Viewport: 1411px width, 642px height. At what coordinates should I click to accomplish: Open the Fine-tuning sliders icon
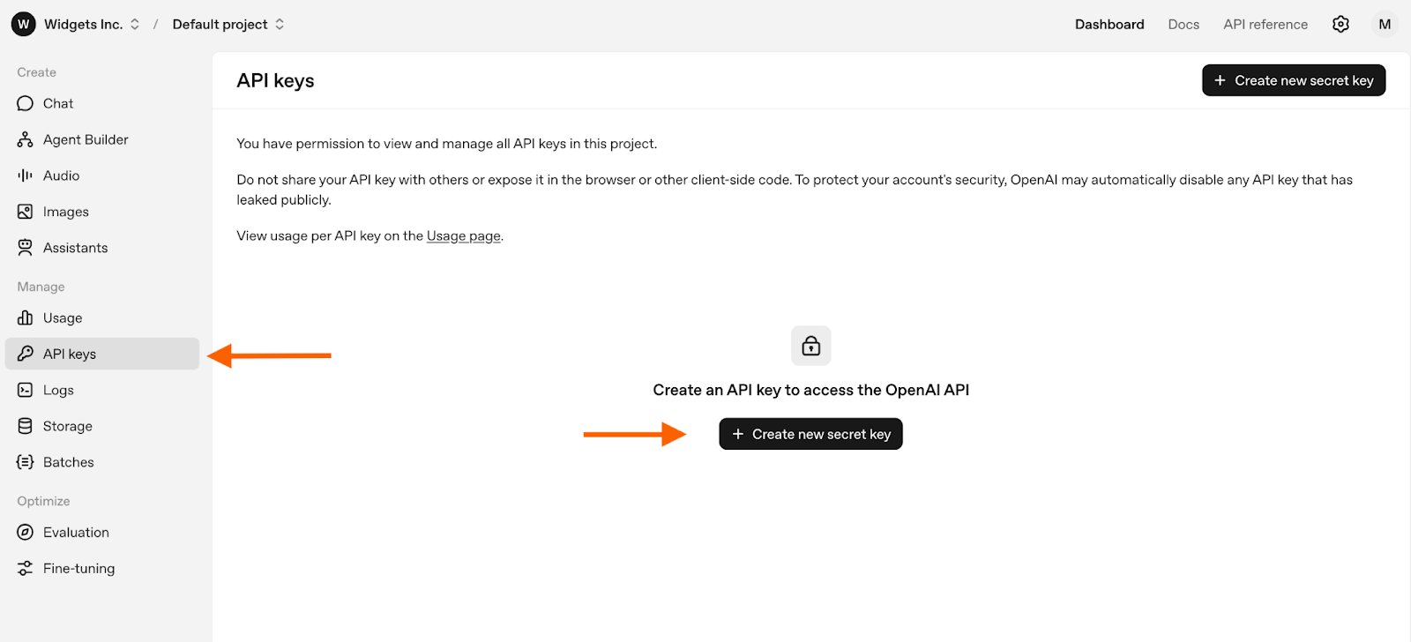pos(25,569)
